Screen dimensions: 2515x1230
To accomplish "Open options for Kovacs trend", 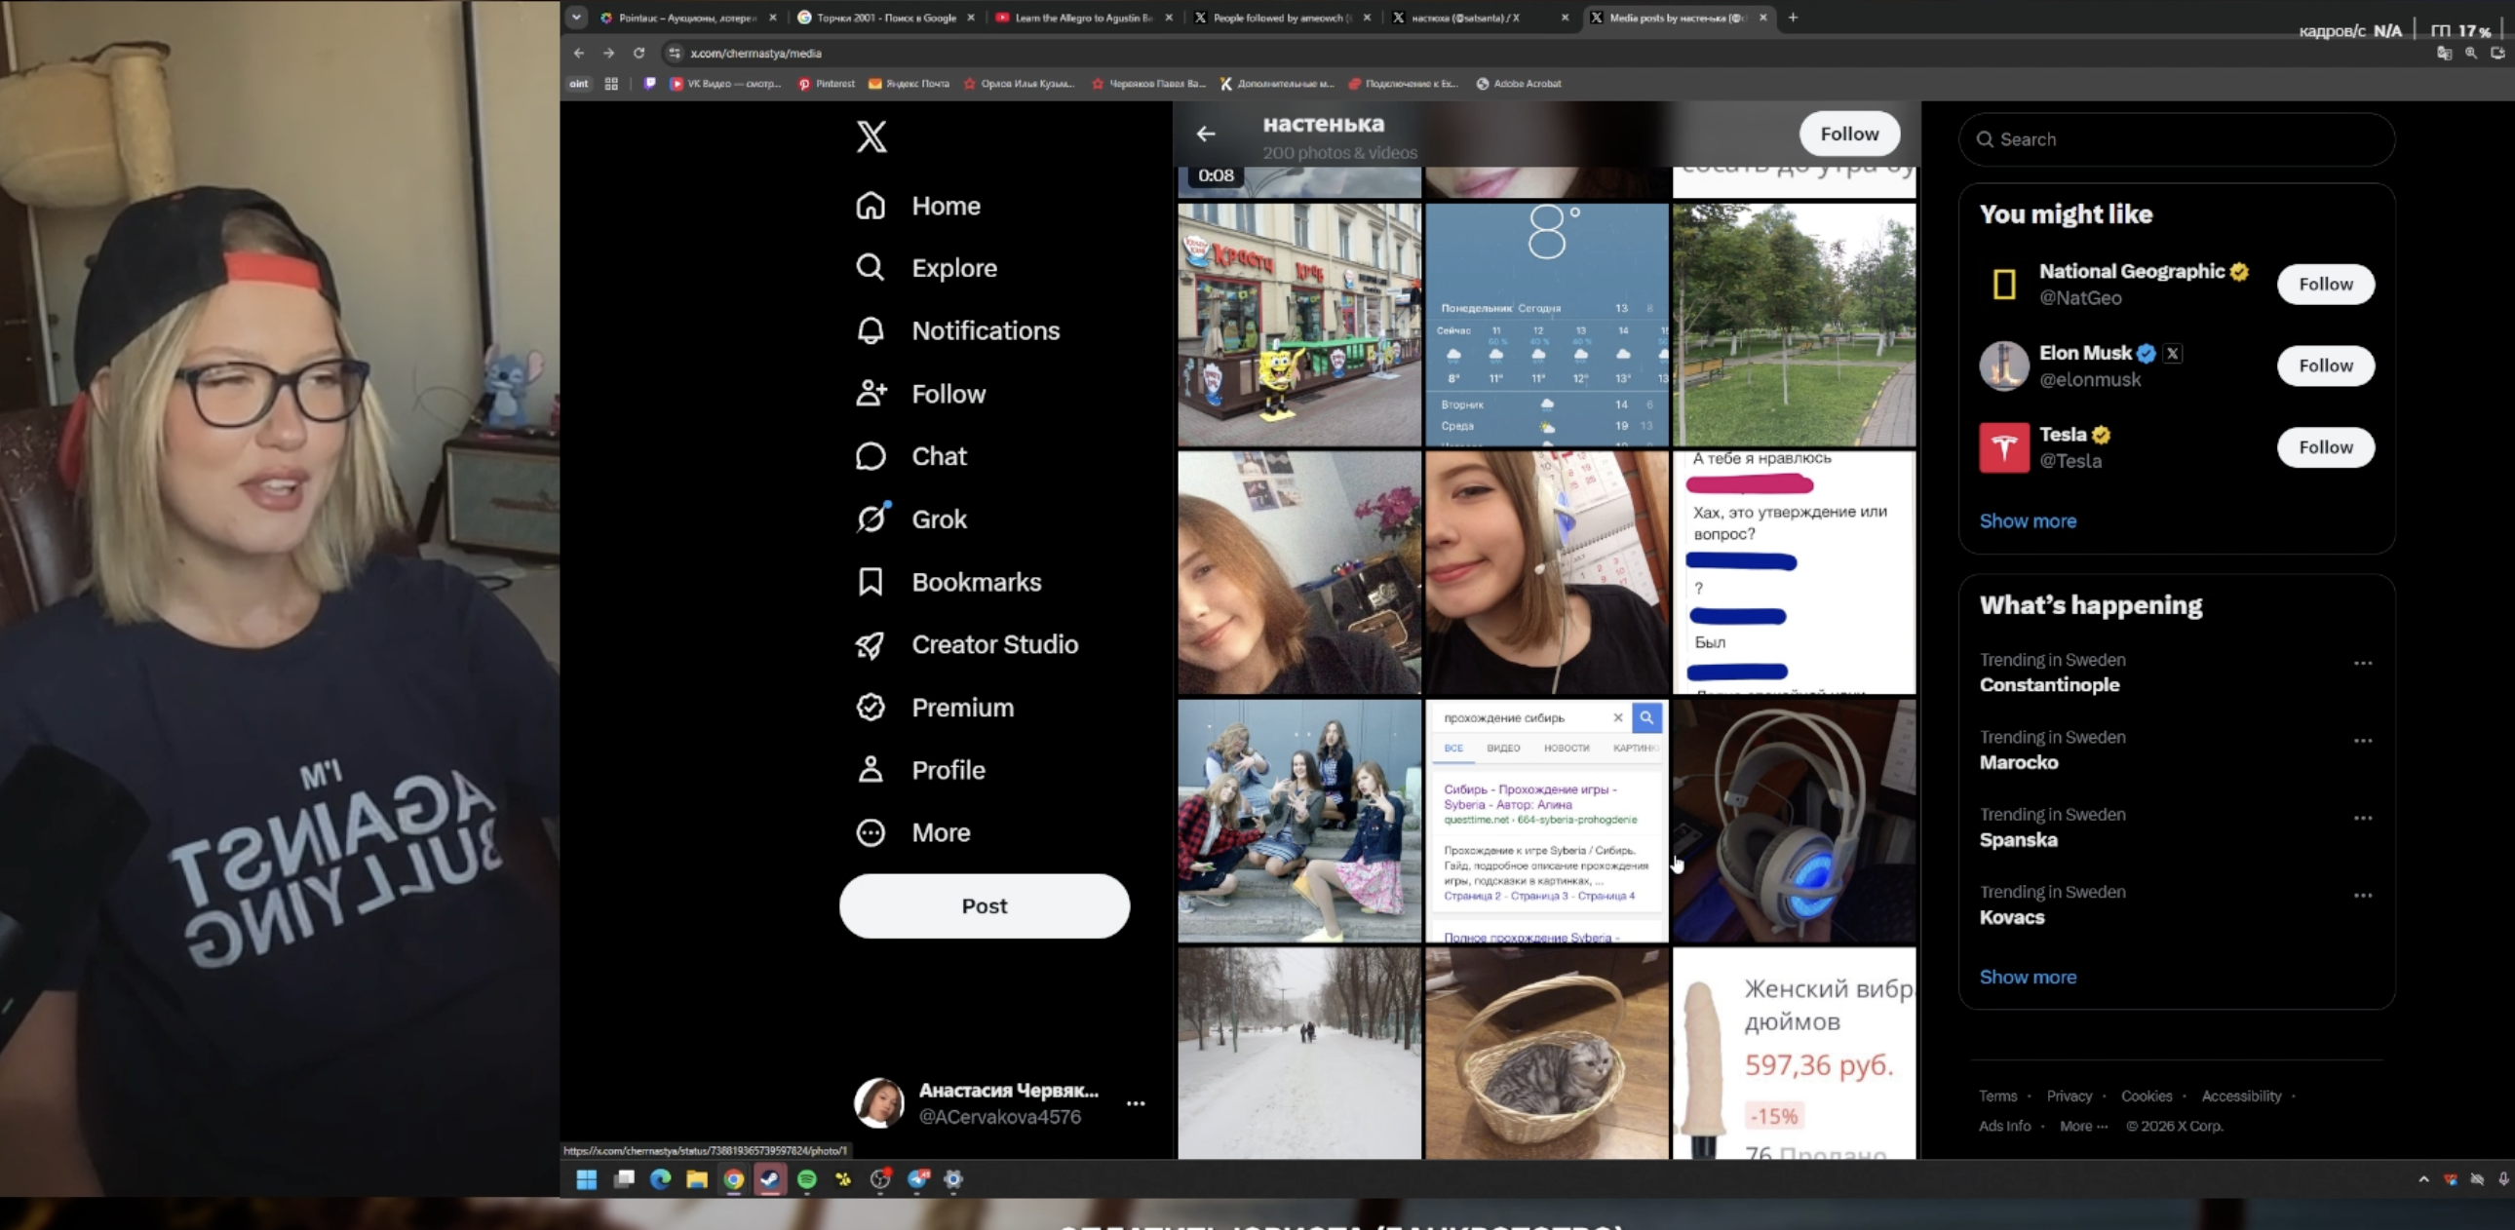I will tap(2363, 895).
